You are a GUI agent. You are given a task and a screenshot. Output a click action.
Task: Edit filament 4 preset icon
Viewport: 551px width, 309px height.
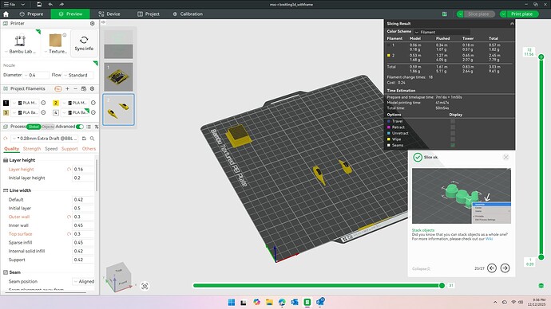pyautogui.click(x=93, y=112)
